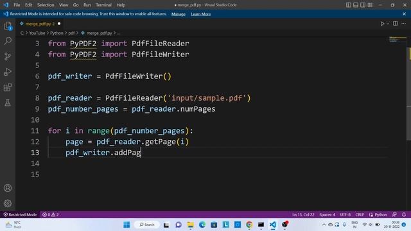The width and height of the screenshot is (411, 231).
Task: Click the Restricted Mode status bar item
Action: pos(20,214)
